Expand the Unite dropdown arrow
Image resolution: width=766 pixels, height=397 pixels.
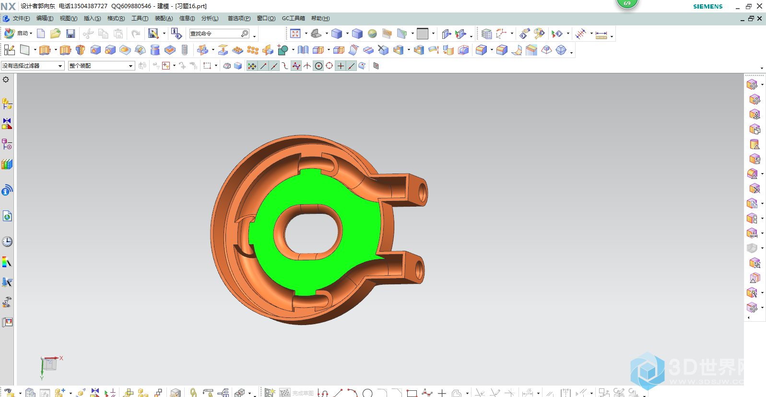coord(293,50)
